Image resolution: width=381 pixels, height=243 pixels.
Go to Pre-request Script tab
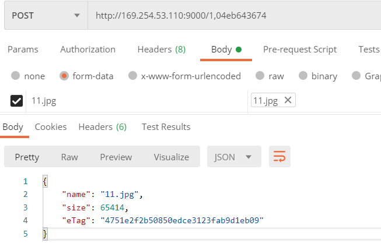tap(300, 50)
